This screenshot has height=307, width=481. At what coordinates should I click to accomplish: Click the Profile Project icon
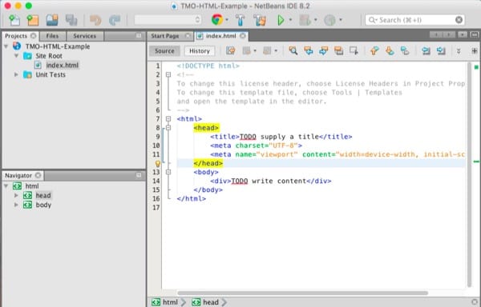pos(329,20)
